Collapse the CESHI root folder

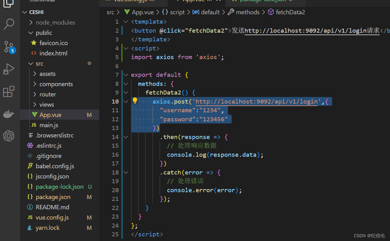point(25,12)
